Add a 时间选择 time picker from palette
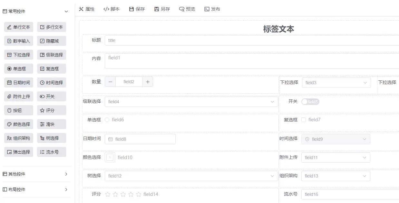399x203 pixels. (x=52, y=83)
